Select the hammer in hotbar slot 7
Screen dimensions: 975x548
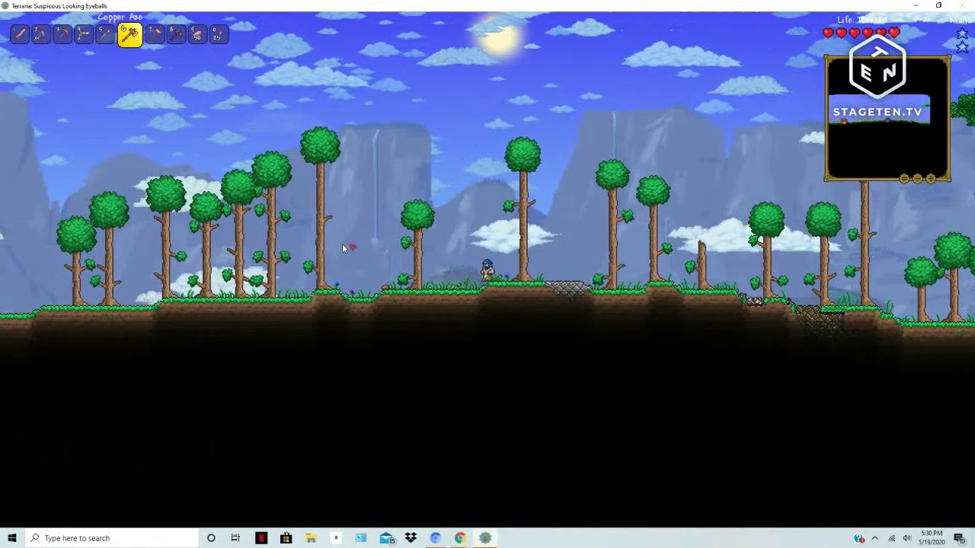pos(155,34)
